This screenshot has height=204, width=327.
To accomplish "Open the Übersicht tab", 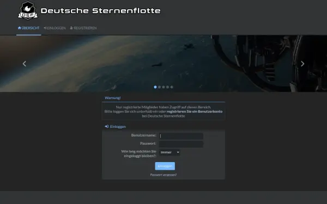I will (28, 28).
